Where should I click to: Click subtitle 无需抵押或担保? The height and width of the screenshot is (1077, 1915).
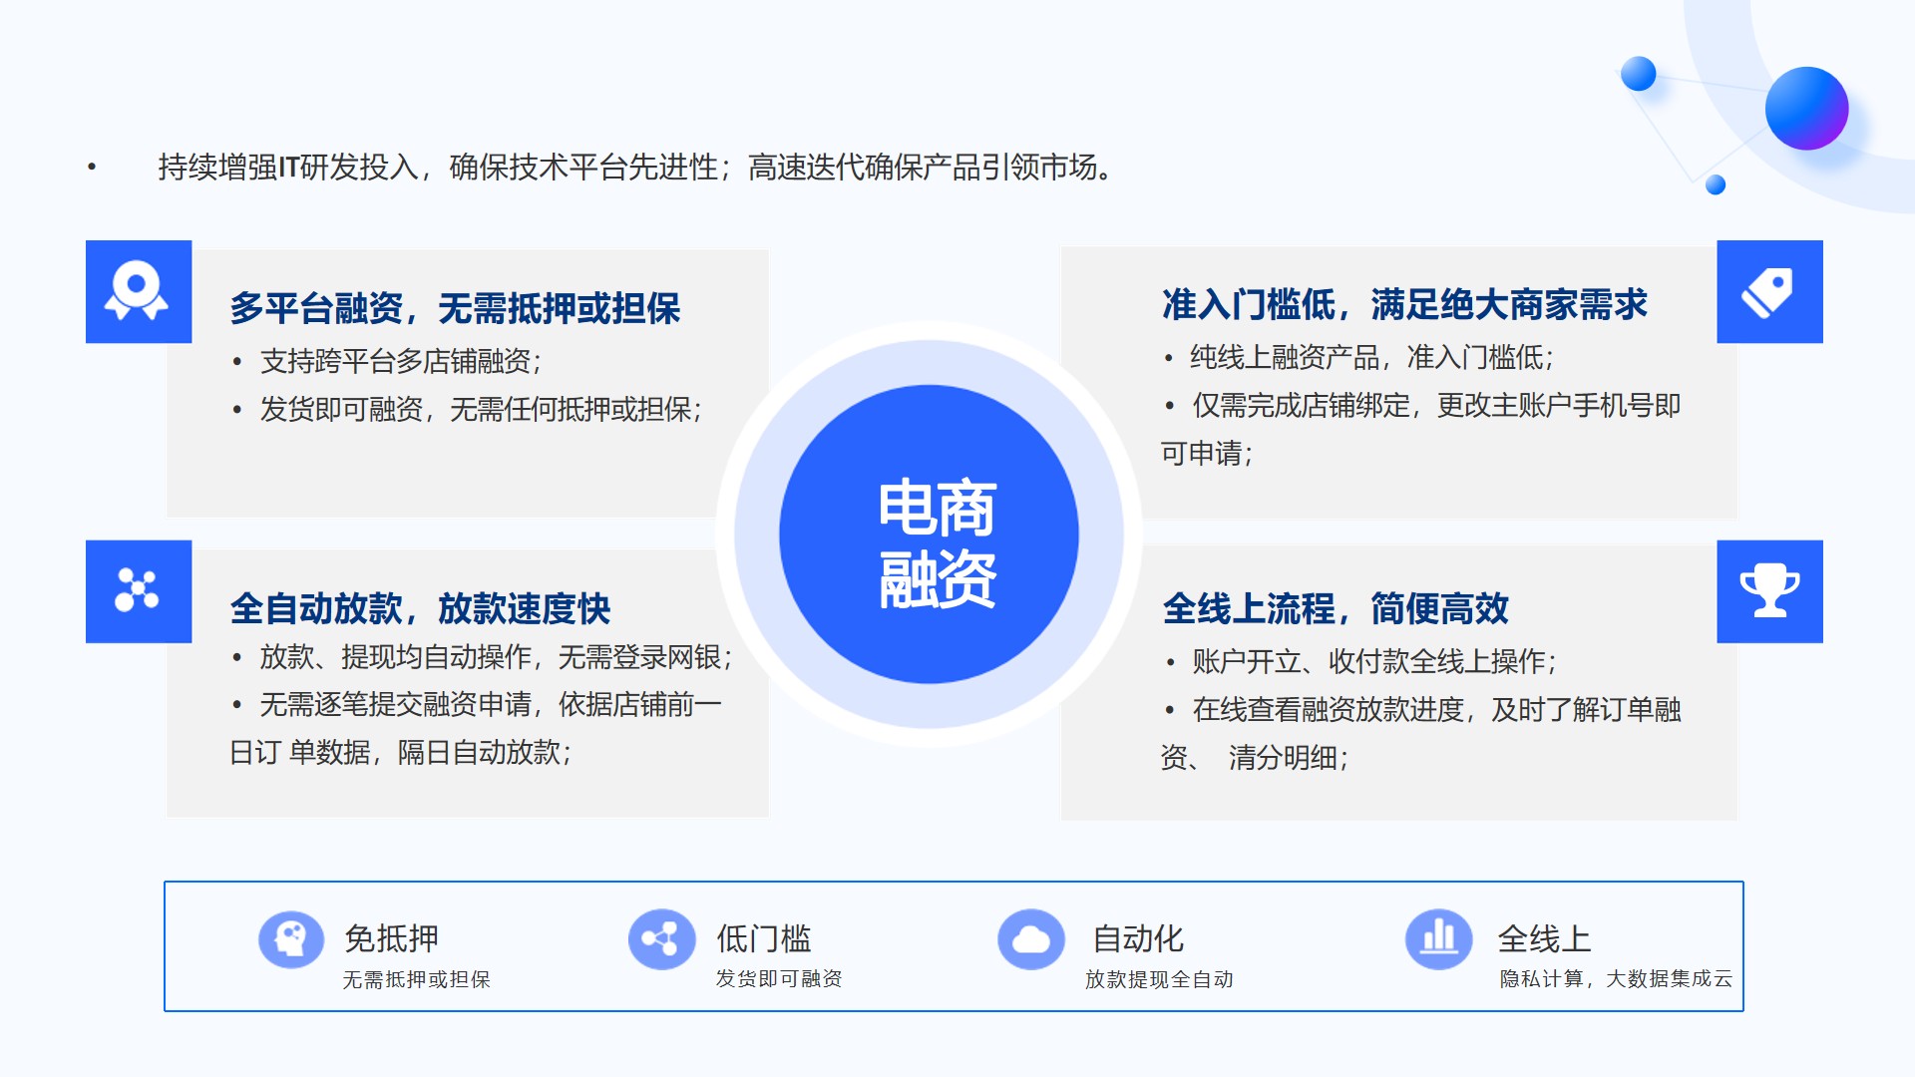coord(416,979)
